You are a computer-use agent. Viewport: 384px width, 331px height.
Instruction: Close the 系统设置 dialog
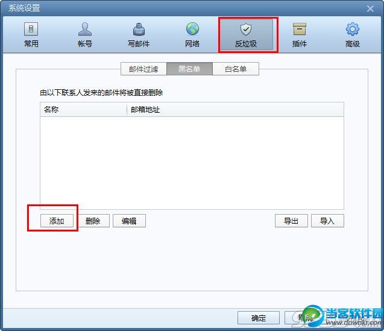[370, 9]
